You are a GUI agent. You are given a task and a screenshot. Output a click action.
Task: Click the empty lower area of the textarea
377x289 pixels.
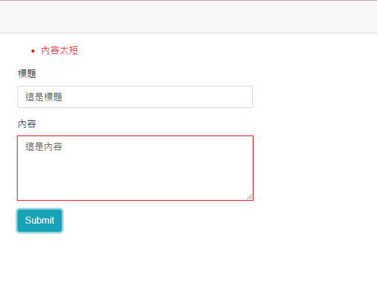coord(135,184)
